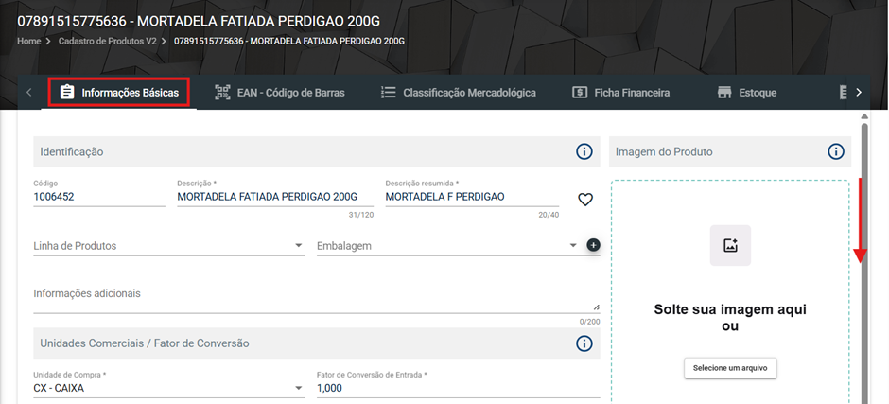Click the Selecione um arquivo button
Image resolution: width=889 pixels, height=404 pixels.
click(730, 368)
